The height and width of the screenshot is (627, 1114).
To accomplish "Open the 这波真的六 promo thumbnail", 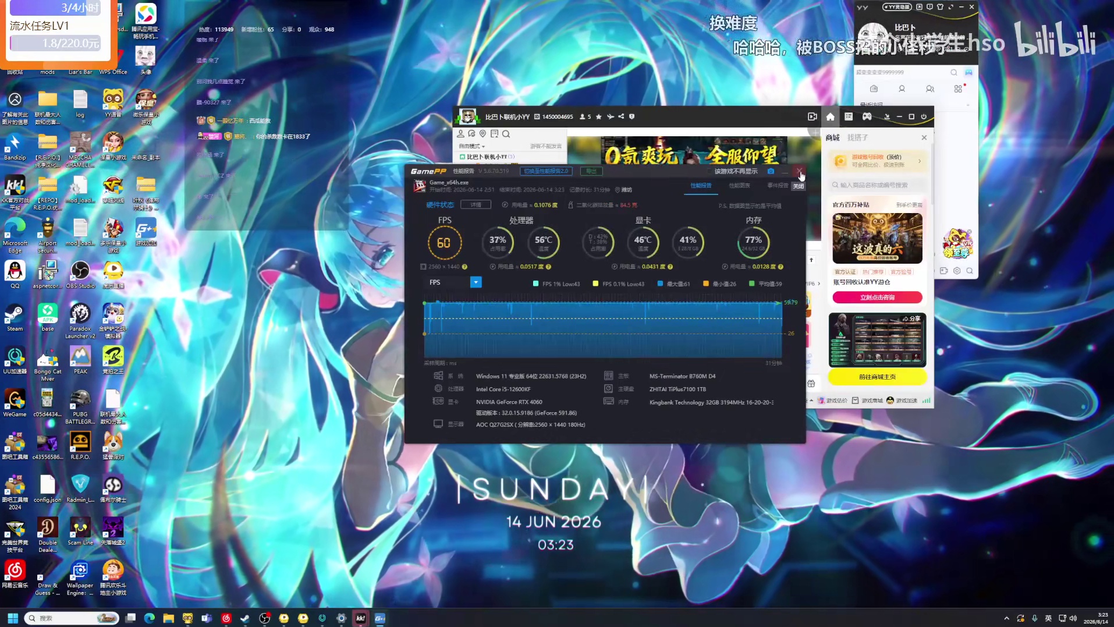I will pyautogui.click(x=877, y=238).
